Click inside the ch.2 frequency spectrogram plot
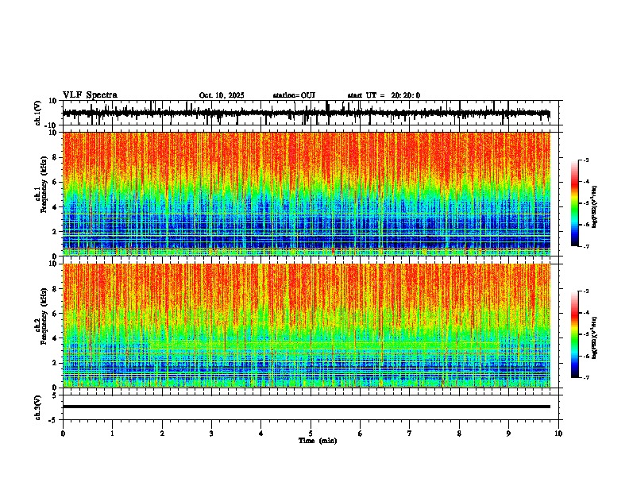Screen dimensions: 629x486 tap(307, 326)
